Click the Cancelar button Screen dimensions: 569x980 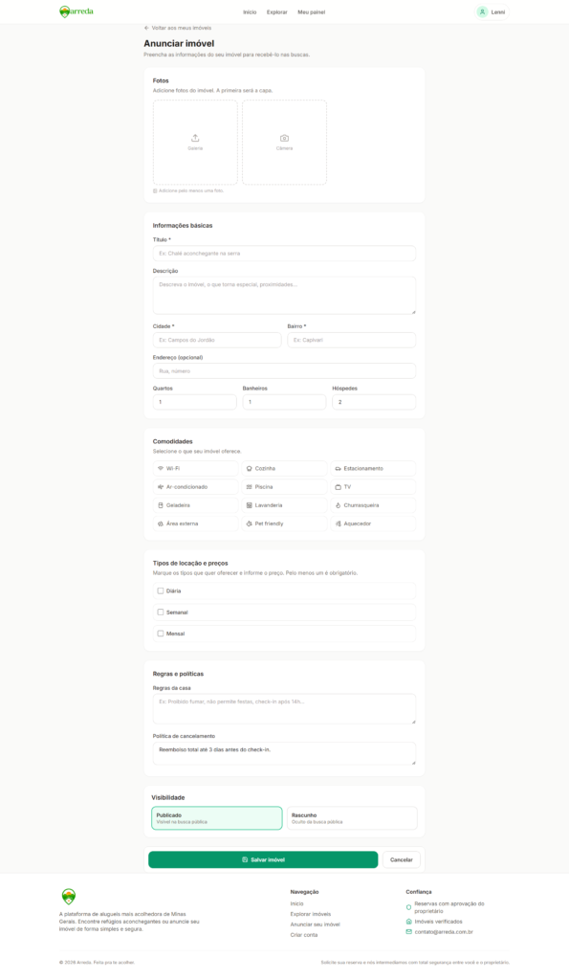(402, 860)
